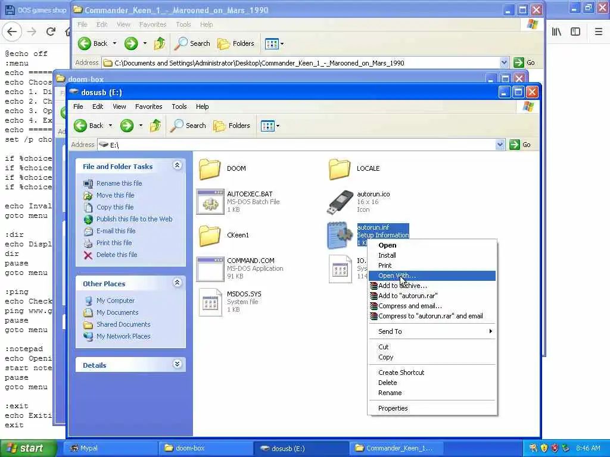Choose Compress to "autorun.rar" and email
Viewport: 610px width, 457px height.
click(432, 316)
